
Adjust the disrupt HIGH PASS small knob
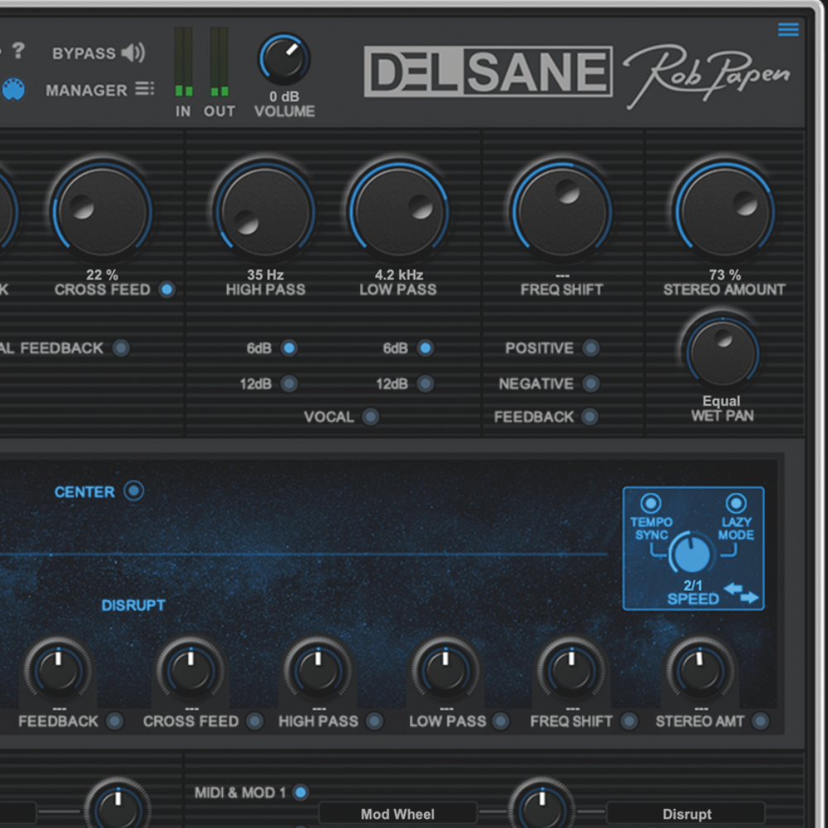[x=318, y=671]
